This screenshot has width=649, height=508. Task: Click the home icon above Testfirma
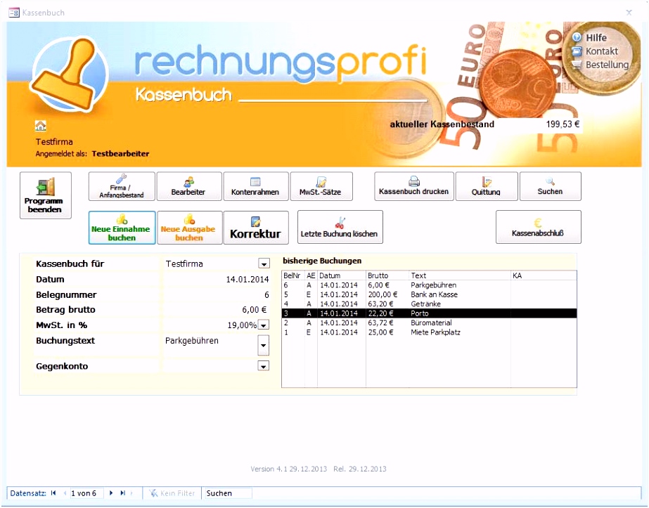tap(41, 125)
